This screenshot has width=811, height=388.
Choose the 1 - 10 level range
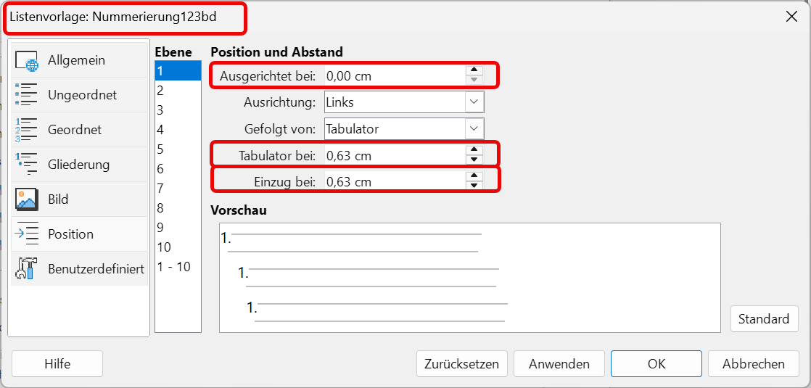click(174, 267)
